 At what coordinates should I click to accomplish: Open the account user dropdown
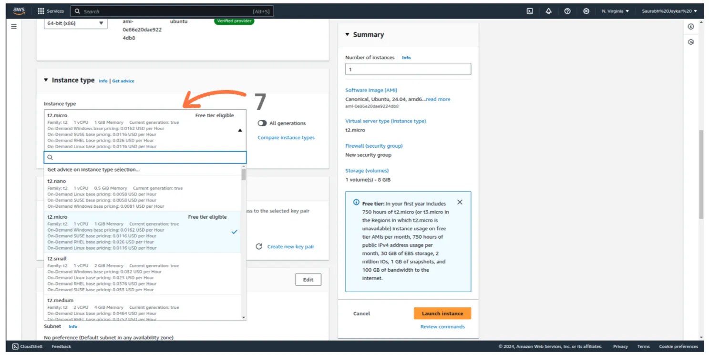[669, 11]
